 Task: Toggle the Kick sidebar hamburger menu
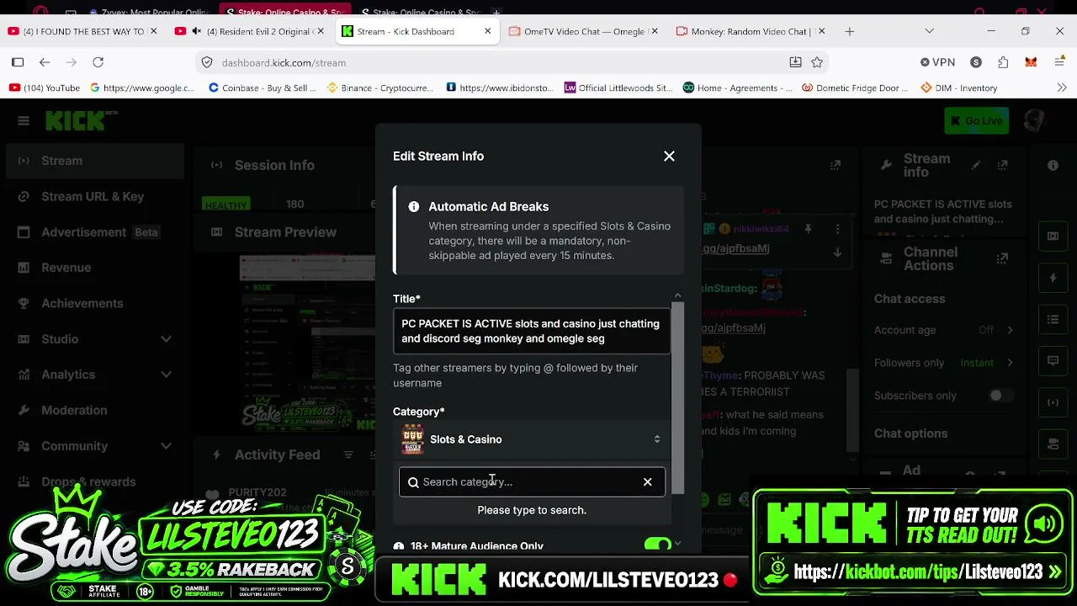24,121
